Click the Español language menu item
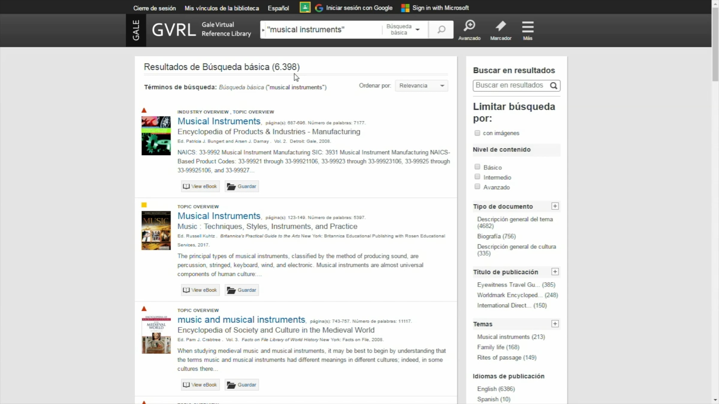The image size is (719, 404). [x=278, y=8]
